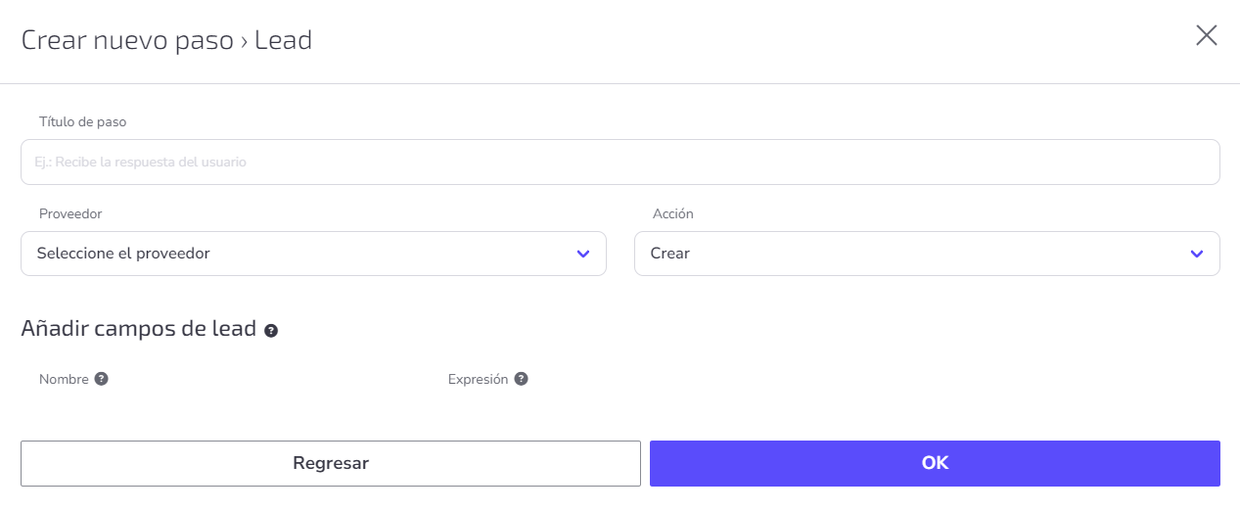Click the Proveedor field label
This screenshot has height=512, width=1240.
[70, 213]
